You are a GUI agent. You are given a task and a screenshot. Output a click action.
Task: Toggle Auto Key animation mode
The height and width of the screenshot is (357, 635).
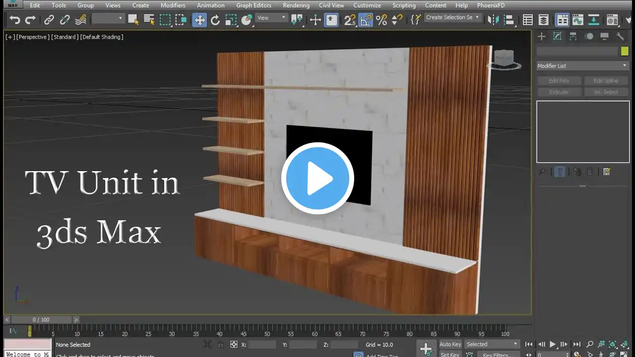[450, 344]
